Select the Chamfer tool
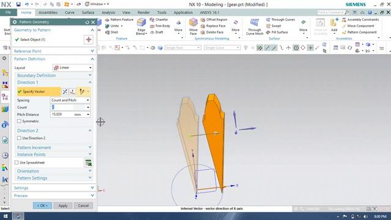This screenshot has height=220, width=391. tap(159, 20)
